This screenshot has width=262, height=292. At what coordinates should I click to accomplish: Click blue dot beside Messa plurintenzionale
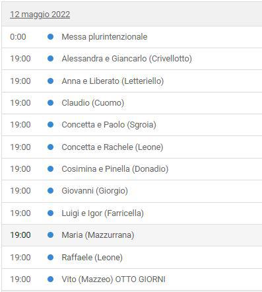point(50,37)
